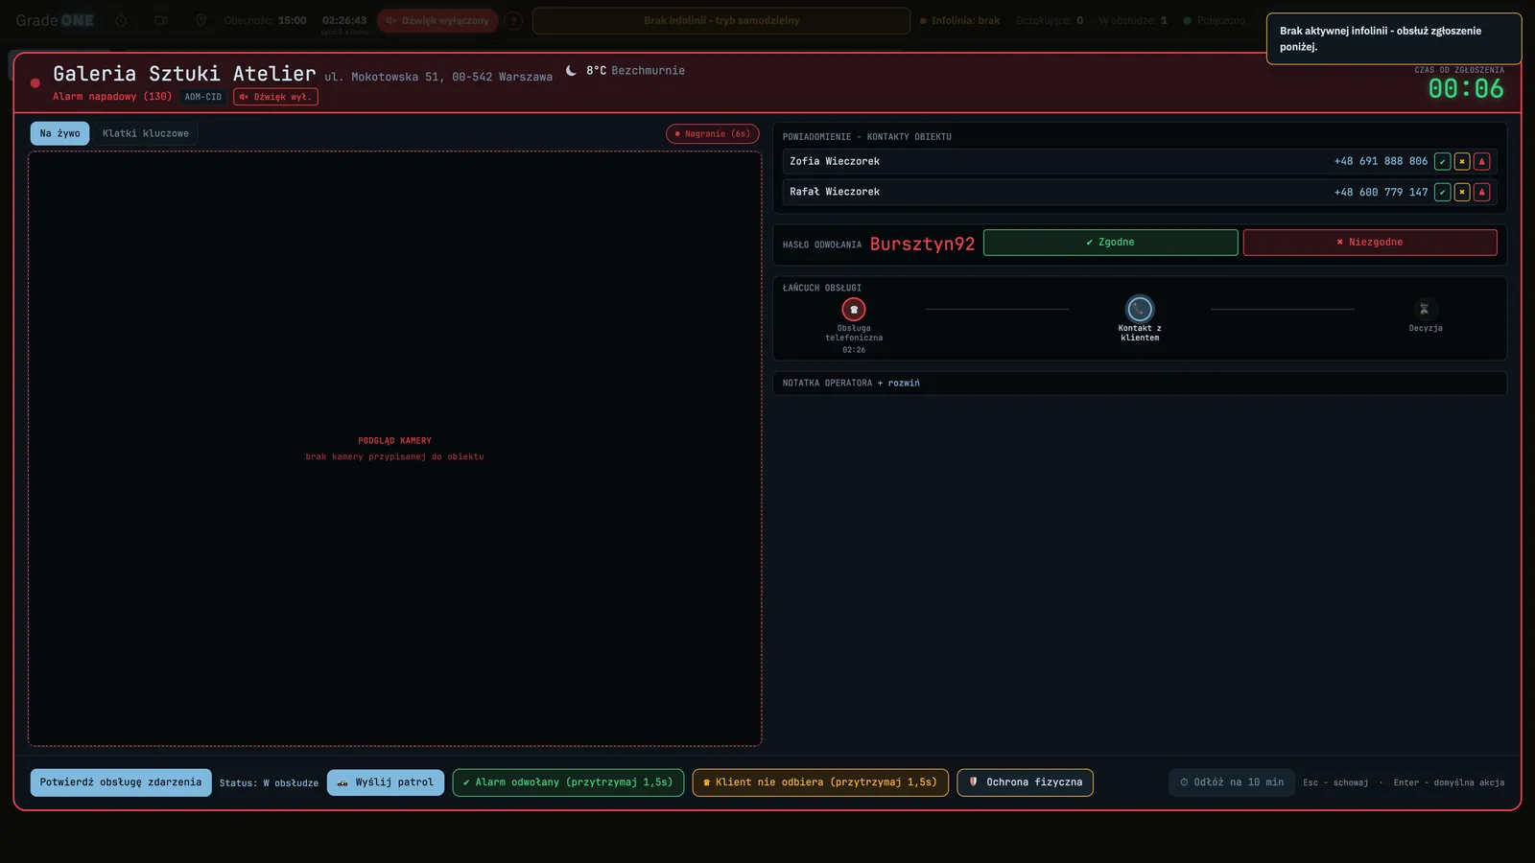The image size is (1535, 863).
Task: Open the map pin icon in the top bar
Action: pos(201,20)
